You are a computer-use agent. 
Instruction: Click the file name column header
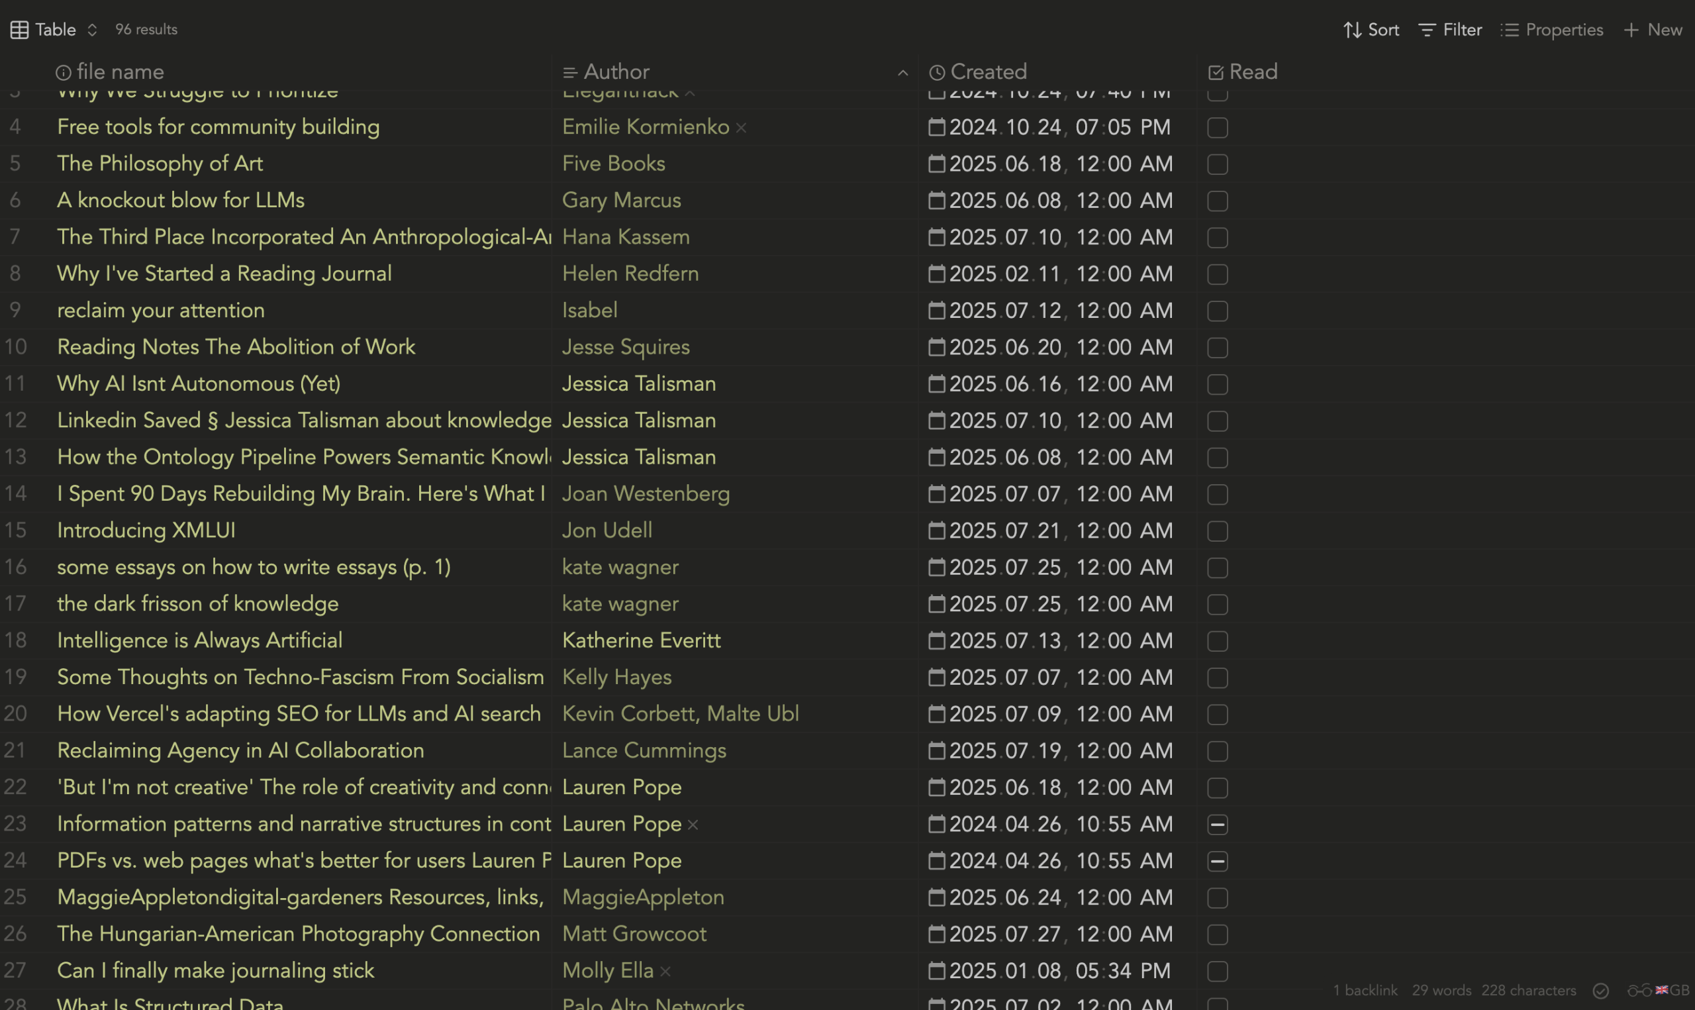120,72
